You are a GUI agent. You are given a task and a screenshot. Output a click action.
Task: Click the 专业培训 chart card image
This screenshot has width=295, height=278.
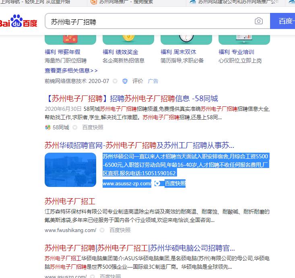click(244, 40)
